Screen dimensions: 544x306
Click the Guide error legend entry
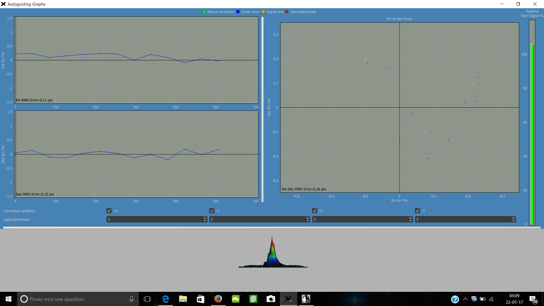pos(250,12)
